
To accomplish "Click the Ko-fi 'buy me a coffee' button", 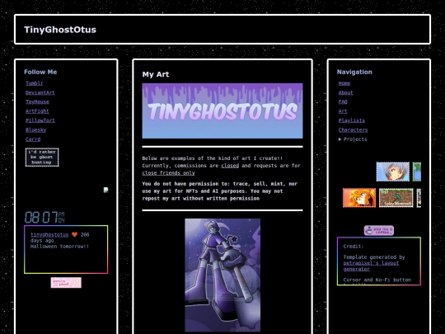I will [379, 231].
